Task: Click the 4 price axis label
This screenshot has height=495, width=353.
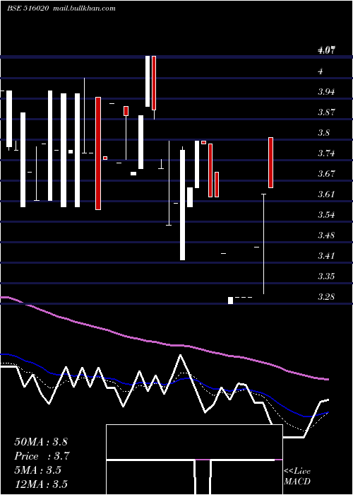Action: click(x=321, y=71)
